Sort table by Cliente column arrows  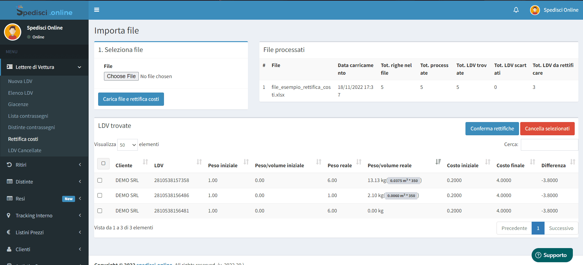point(146,162)
